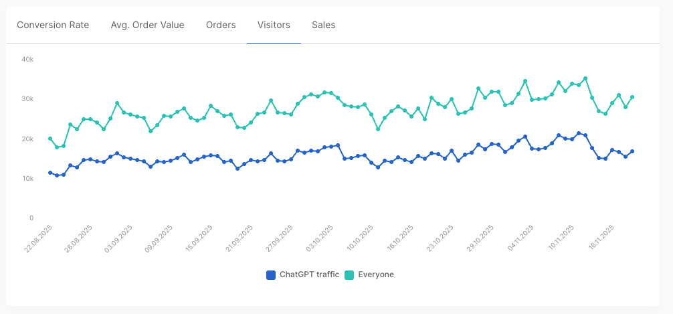The width and height of the screenshot is (673, 314).
Task: Select the Orders tab
Action: tap(221, 25)
